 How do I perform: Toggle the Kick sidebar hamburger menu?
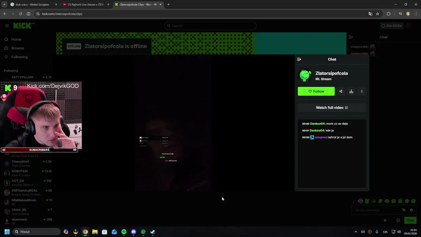[7, 26]
